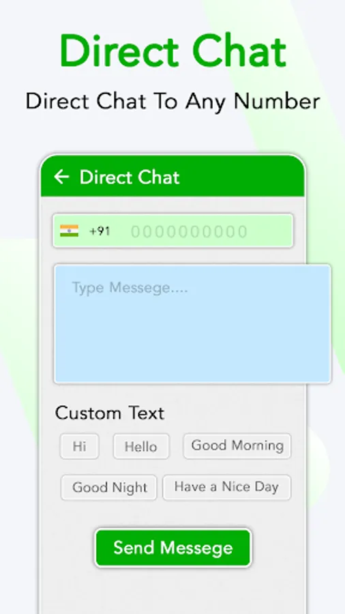Insert the 'Good Night' quick text
This screenshot has width=345, height=614.
[108, 487]
